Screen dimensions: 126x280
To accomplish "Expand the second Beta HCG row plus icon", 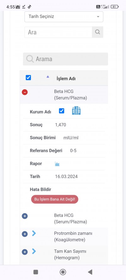I will [x=25, y=216].
